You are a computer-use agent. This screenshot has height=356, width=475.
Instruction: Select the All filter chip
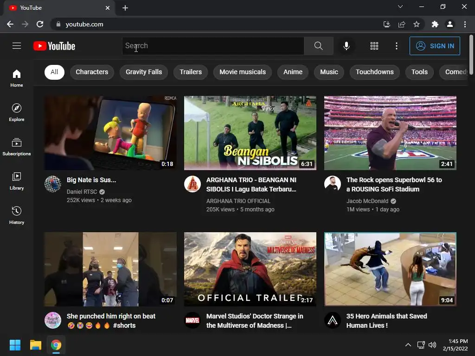54,72
